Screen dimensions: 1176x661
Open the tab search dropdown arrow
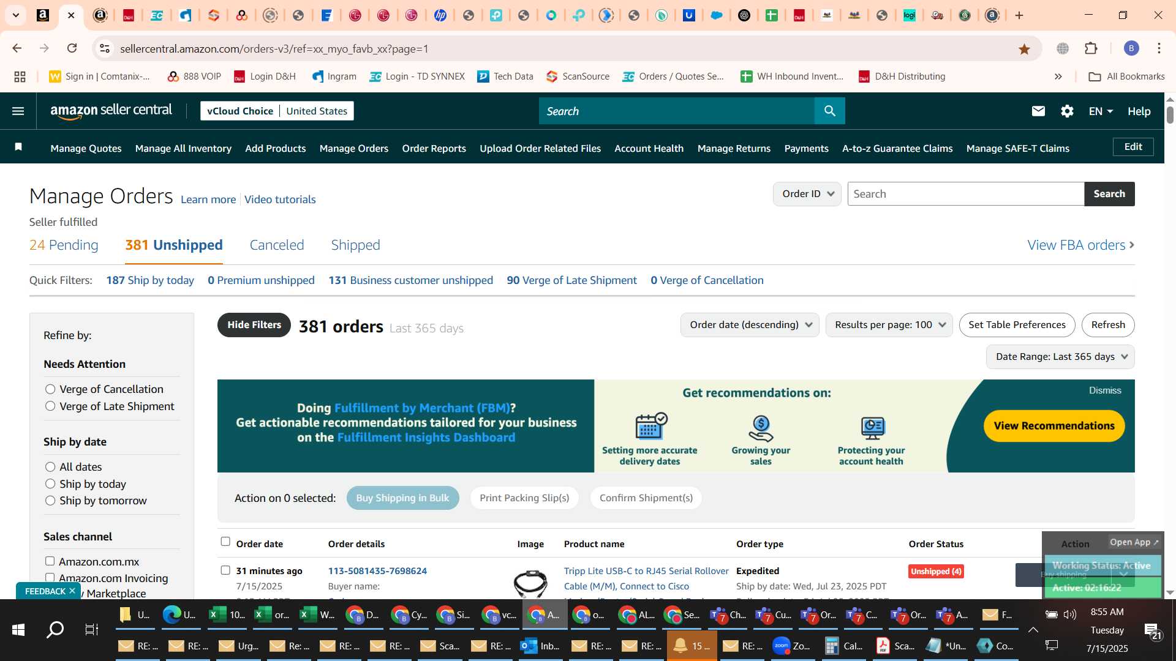point(15,15)
